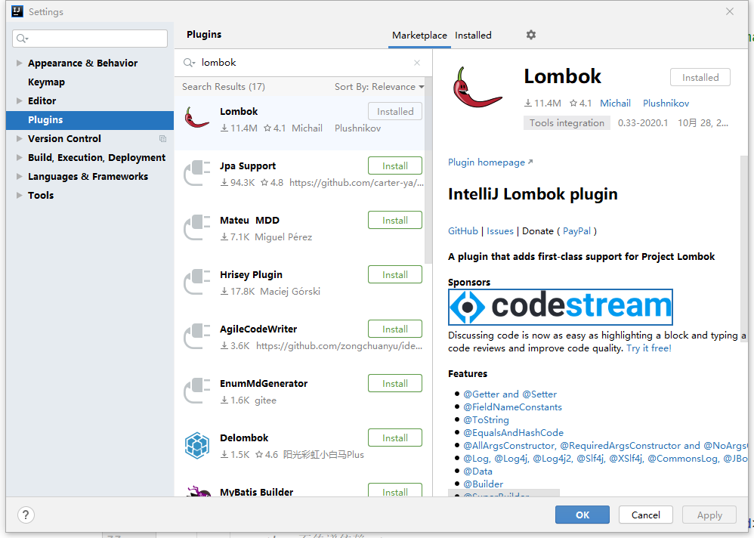Click the MyBatis Builder bird icon

pos(198,491)
